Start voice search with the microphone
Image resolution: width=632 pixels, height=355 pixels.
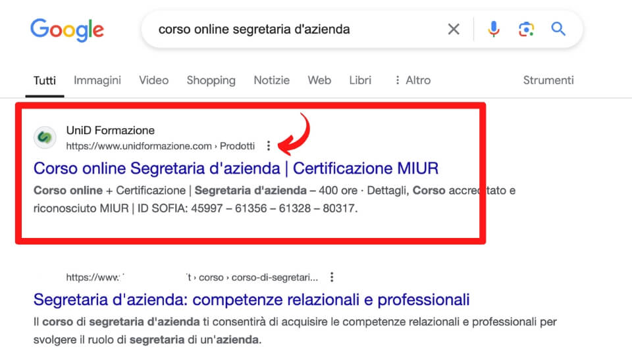coord(493,29)
